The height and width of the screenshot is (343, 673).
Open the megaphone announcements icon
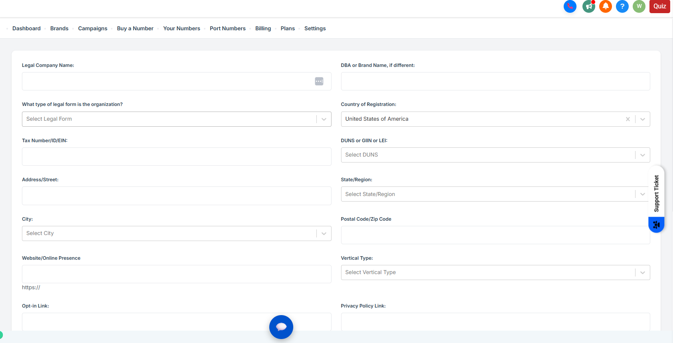tap(588, 6)
